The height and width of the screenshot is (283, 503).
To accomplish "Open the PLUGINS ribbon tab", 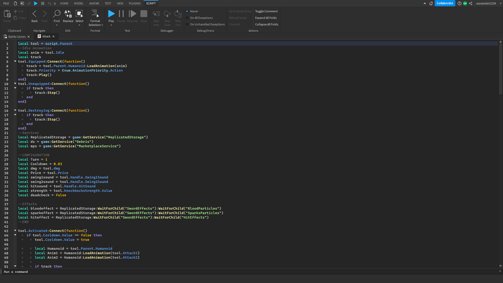I will 135,3.
